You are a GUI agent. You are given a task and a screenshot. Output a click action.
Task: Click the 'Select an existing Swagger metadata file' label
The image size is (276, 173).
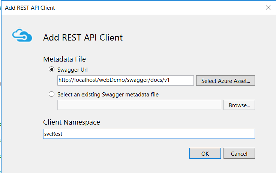(x=108, y=95)
